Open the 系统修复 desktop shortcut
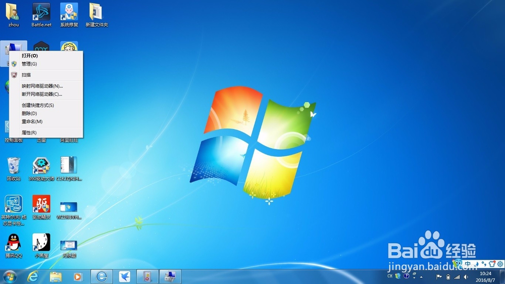 pos(69,15)
